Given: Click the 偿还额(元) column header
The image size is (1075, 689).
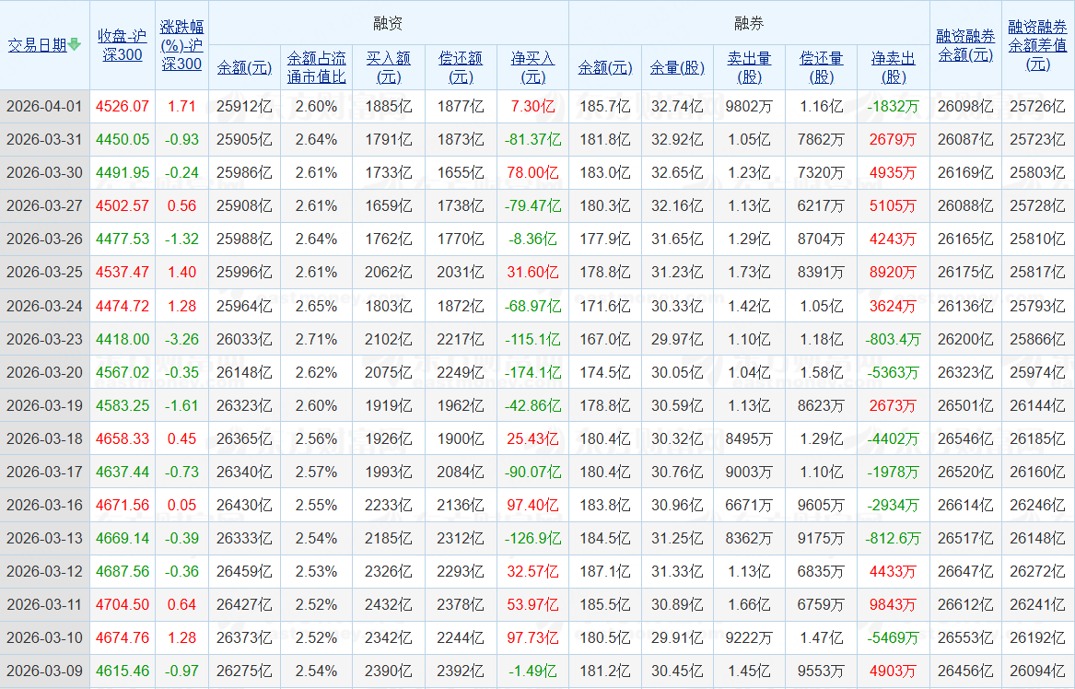Looking at the screenshot, I should (460, 67).
